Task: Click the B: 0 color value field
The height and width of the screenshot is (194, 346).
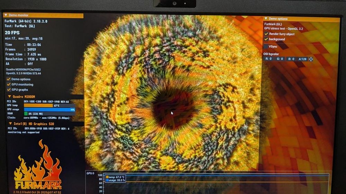Action: point(291,59)
